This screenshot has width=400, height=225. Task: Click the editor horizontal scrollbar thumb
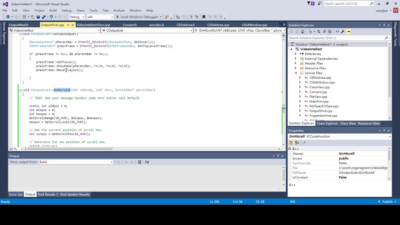70,149
